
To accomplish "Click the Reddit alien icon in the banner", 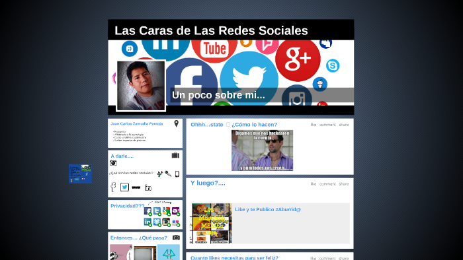I will (320, 84).
